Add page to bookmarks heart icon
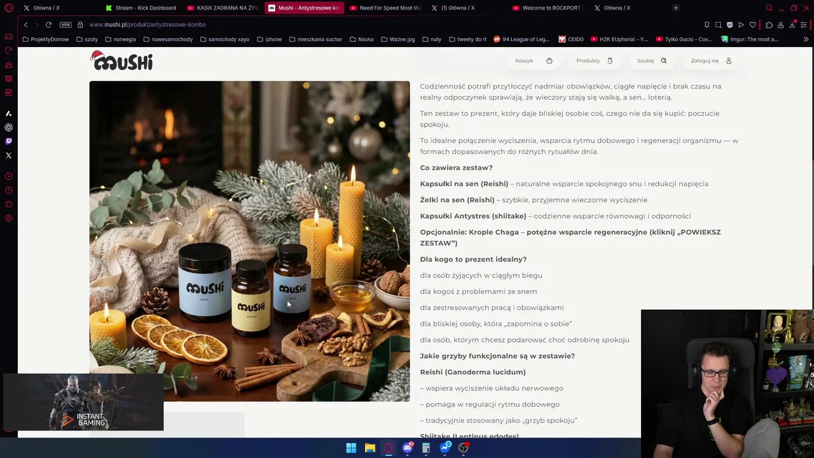Screen dimensions: 814x458 click(x=752, y=25)
